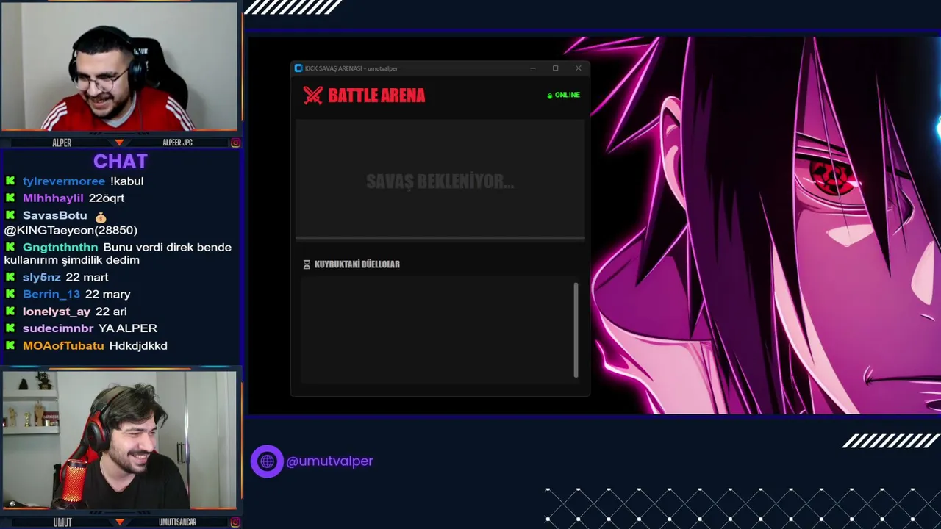This screenshot has height=529, width=941.
Task: Select username MOAofTubatu in chat
Action: (x=63, y=345)
